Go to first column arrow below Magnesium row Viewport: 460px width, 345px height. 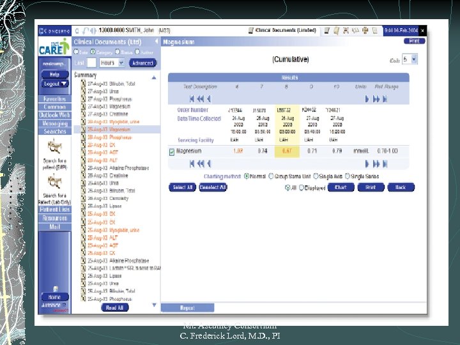tap(192, 164)
